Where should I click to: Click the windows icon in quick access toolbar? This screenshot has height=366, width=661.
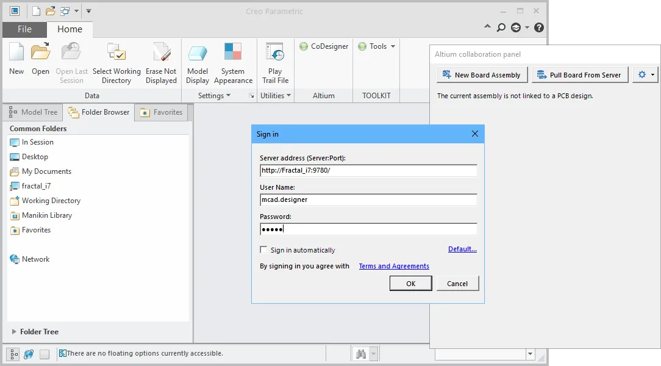(65, 11)
